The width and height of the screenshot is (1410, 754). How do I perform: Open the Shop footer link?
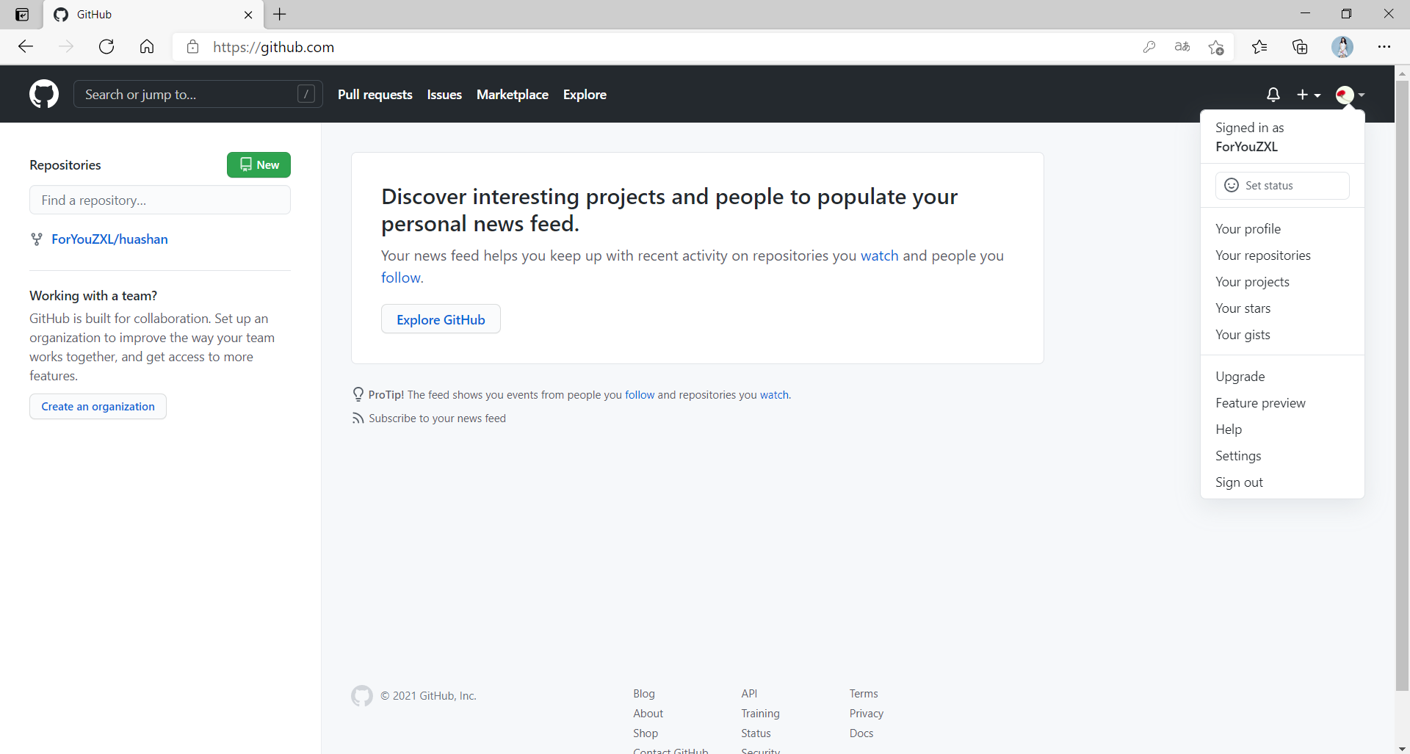coord(646,733)
